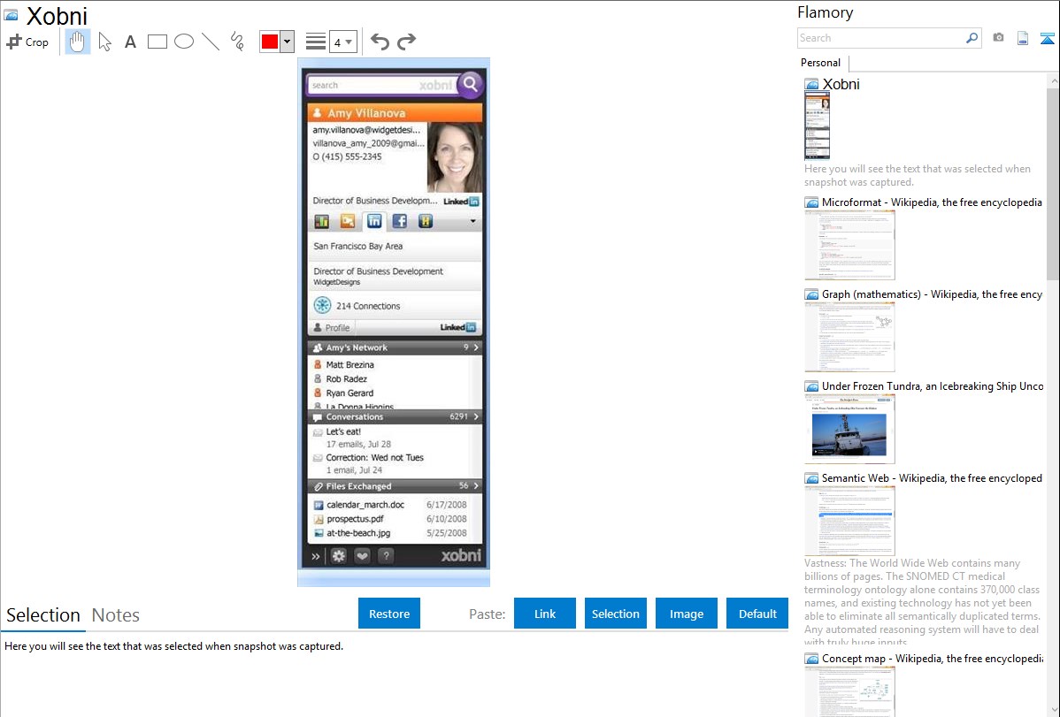The height and width of the screenshot is (717, 1060).
Task: Click the bar chart icon in Xobni
Action: tap(322, 221)
